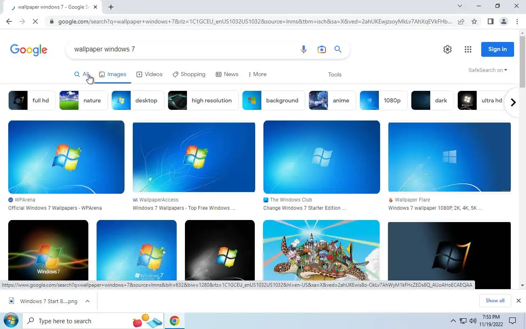
Task: Share this page from address bar
Action: pos(461,21)
